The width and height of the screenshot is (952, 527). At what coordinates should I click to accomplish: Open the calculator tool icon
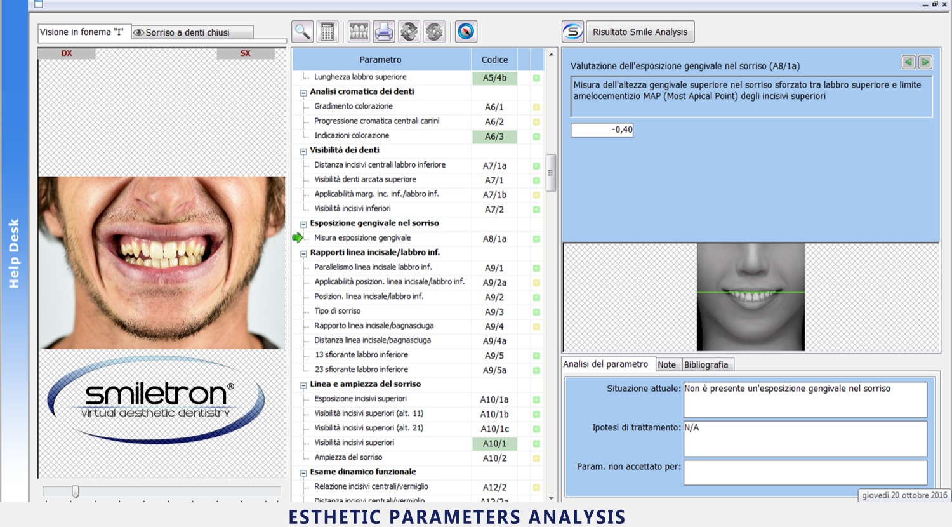tap(327, 32)
